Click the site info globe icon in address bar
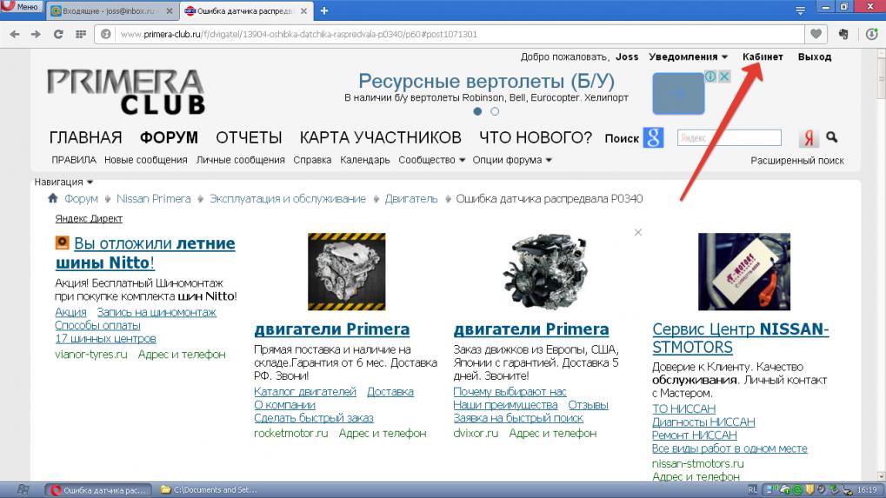886x498 pixels. tap(106, 35)
